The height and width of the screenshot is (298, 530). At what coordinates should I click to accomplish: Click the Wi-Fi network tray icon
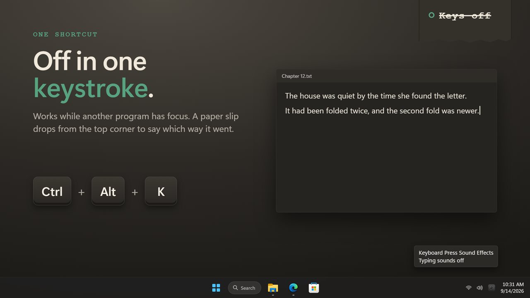[469, 288]
